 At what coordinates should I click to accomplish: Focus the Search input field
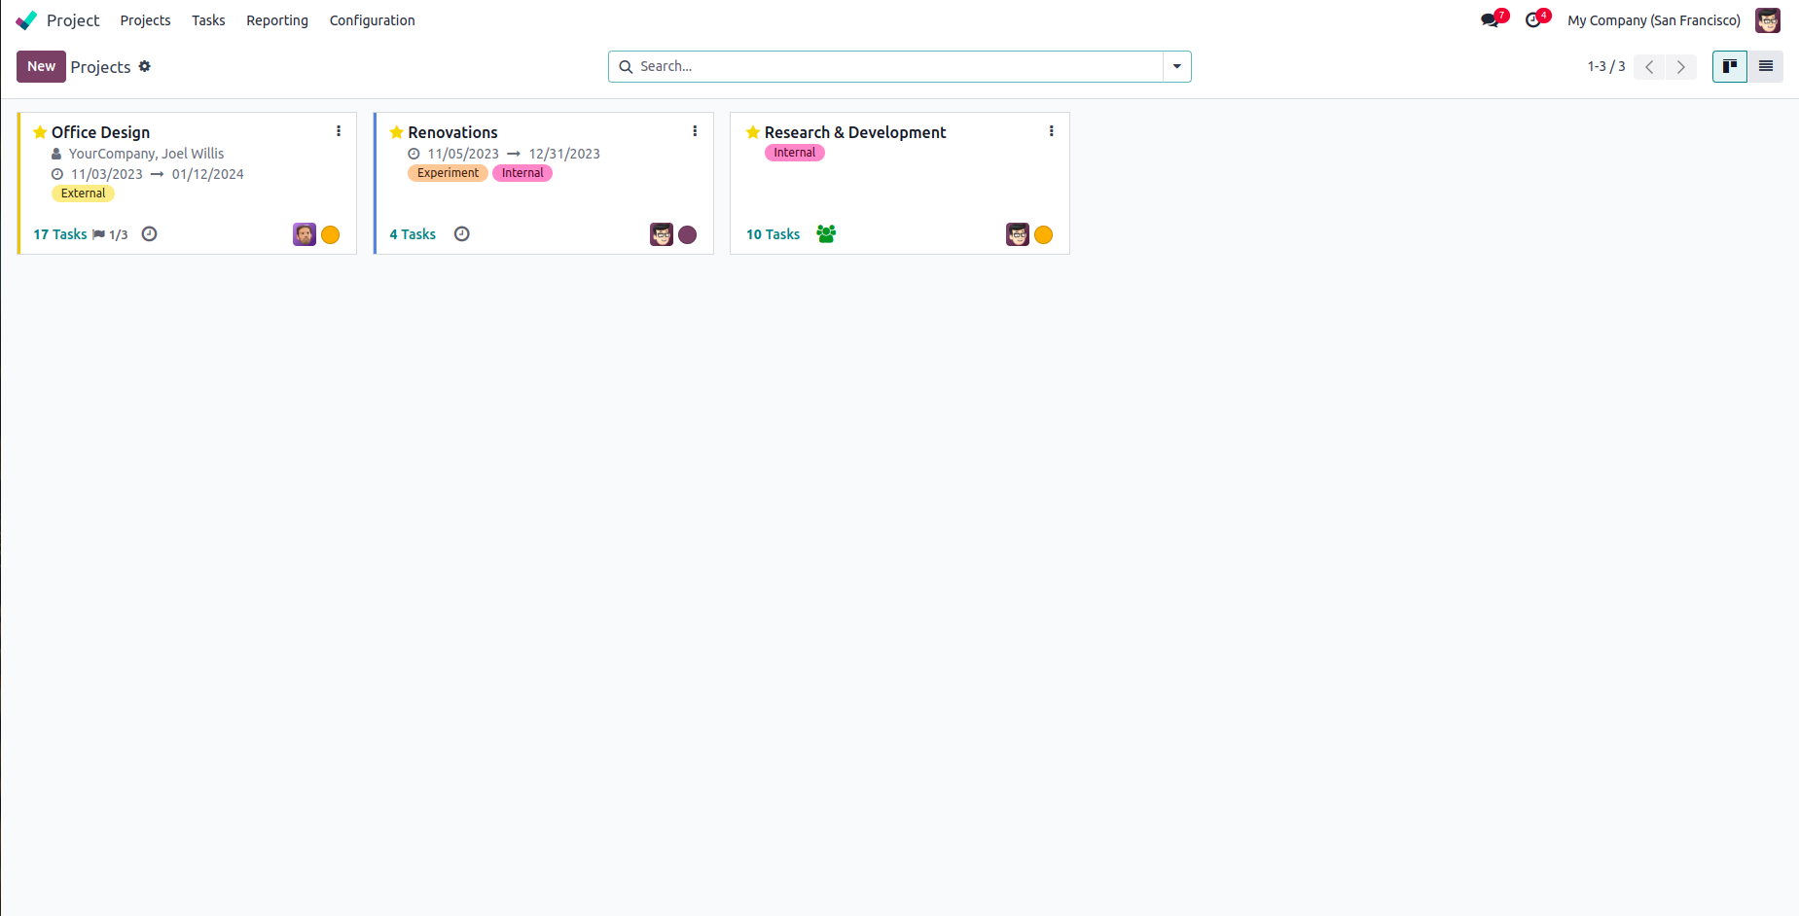coord(899,66)
